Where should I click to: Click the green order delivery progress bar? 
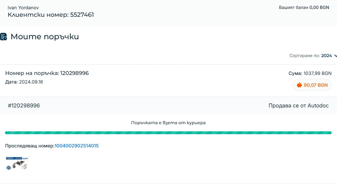click(168, 133)
